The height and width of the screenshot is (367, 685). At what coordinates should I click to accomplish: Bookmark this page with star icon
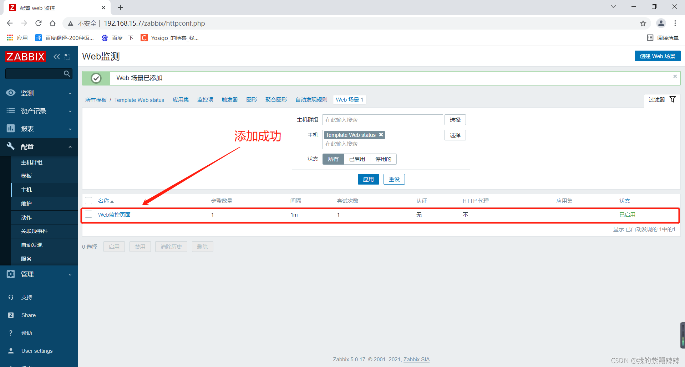(643, 24)
